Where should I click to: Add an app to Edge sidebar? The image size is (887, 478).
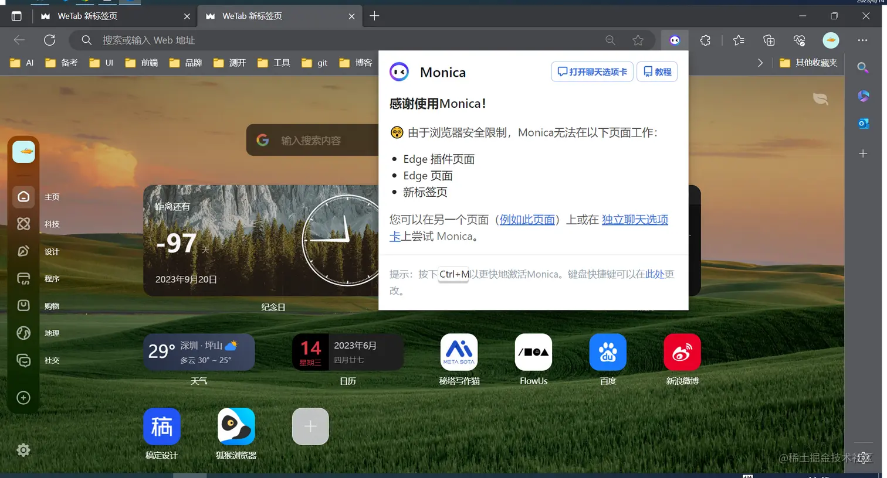click(x=863, y=153)
